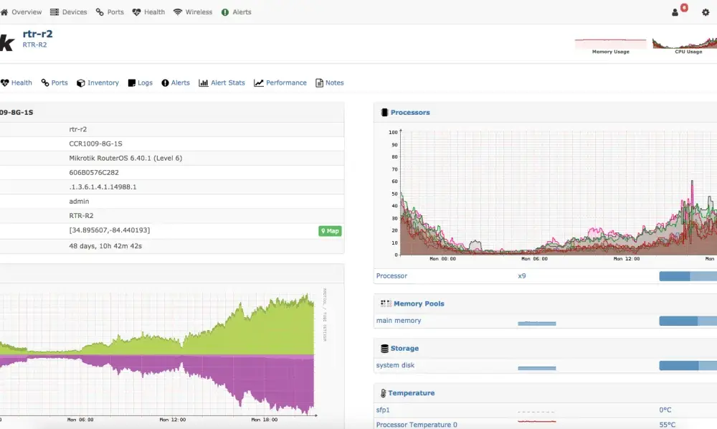Click the Processor usage progress bar
Image resolution: width=717 pixels, height=429 pixels.
[x=688, y=275]
